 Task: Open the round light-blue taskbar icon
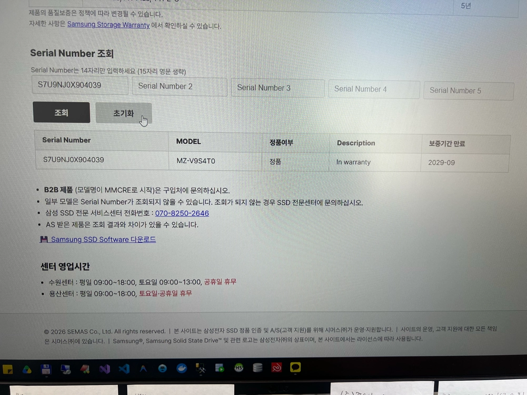click(163, 369)
